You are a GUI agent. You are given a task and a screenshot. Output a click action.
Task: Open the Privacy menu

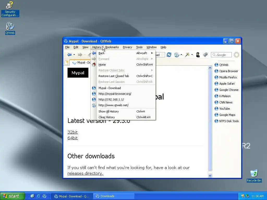coord(127,47)
